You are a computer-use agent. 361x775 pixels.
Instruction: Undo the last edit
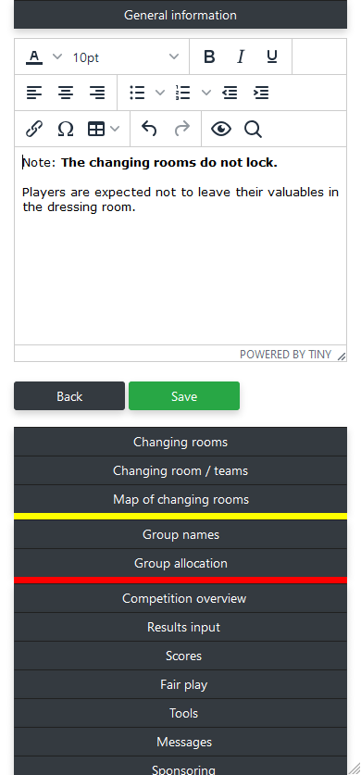149,129
